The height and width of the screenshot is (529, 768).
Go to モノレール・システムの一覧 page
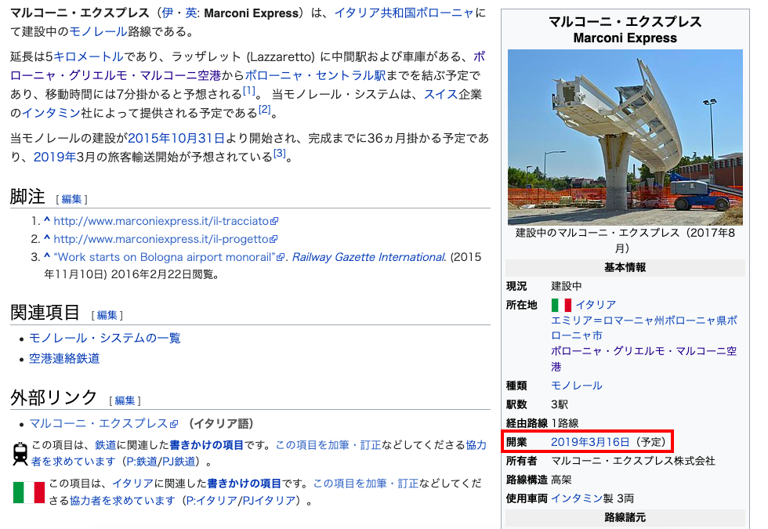pyautogui.click(x=105, y=338)
